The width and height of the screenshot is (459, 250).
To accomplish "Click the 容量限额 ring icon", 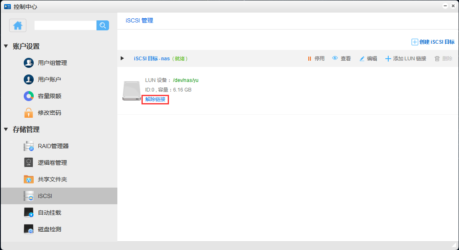I will pos(29,96).
